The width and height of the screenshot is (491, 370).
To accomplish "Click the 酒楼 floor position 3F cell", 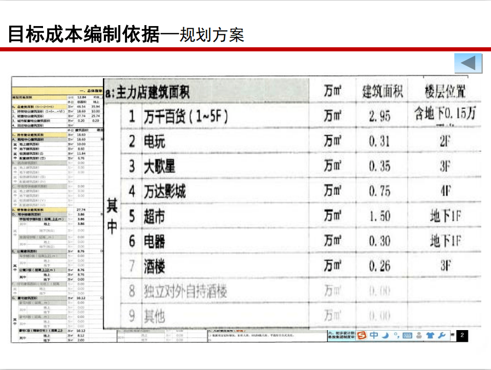I will coord(445,266).
